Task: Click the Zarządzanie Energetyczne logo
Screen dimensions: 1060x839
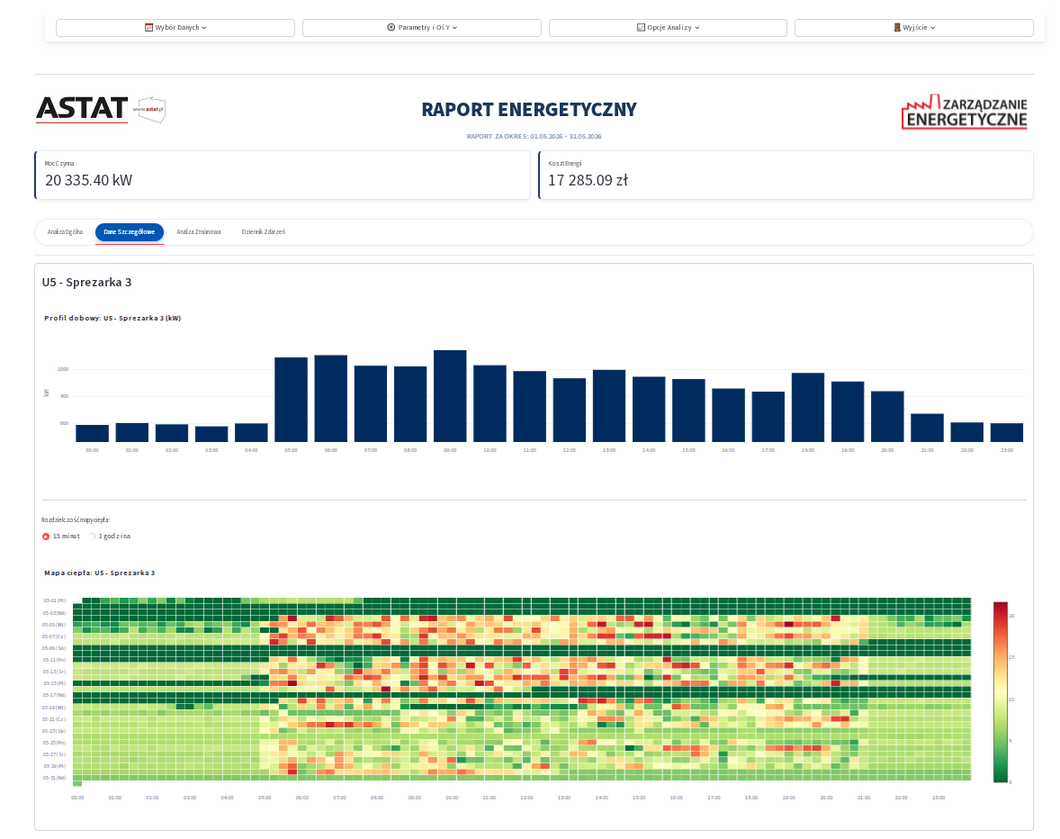Action: click(964, 112)
